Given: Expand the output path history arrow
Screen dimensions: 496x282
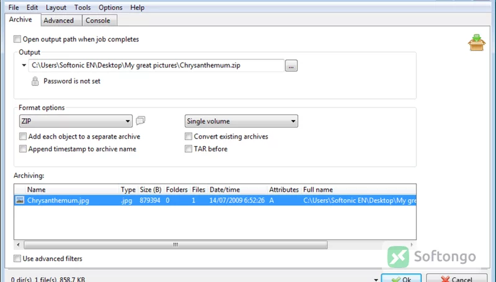Looking at the screenshot, I should pyautogui.click(x=24, y=66).
